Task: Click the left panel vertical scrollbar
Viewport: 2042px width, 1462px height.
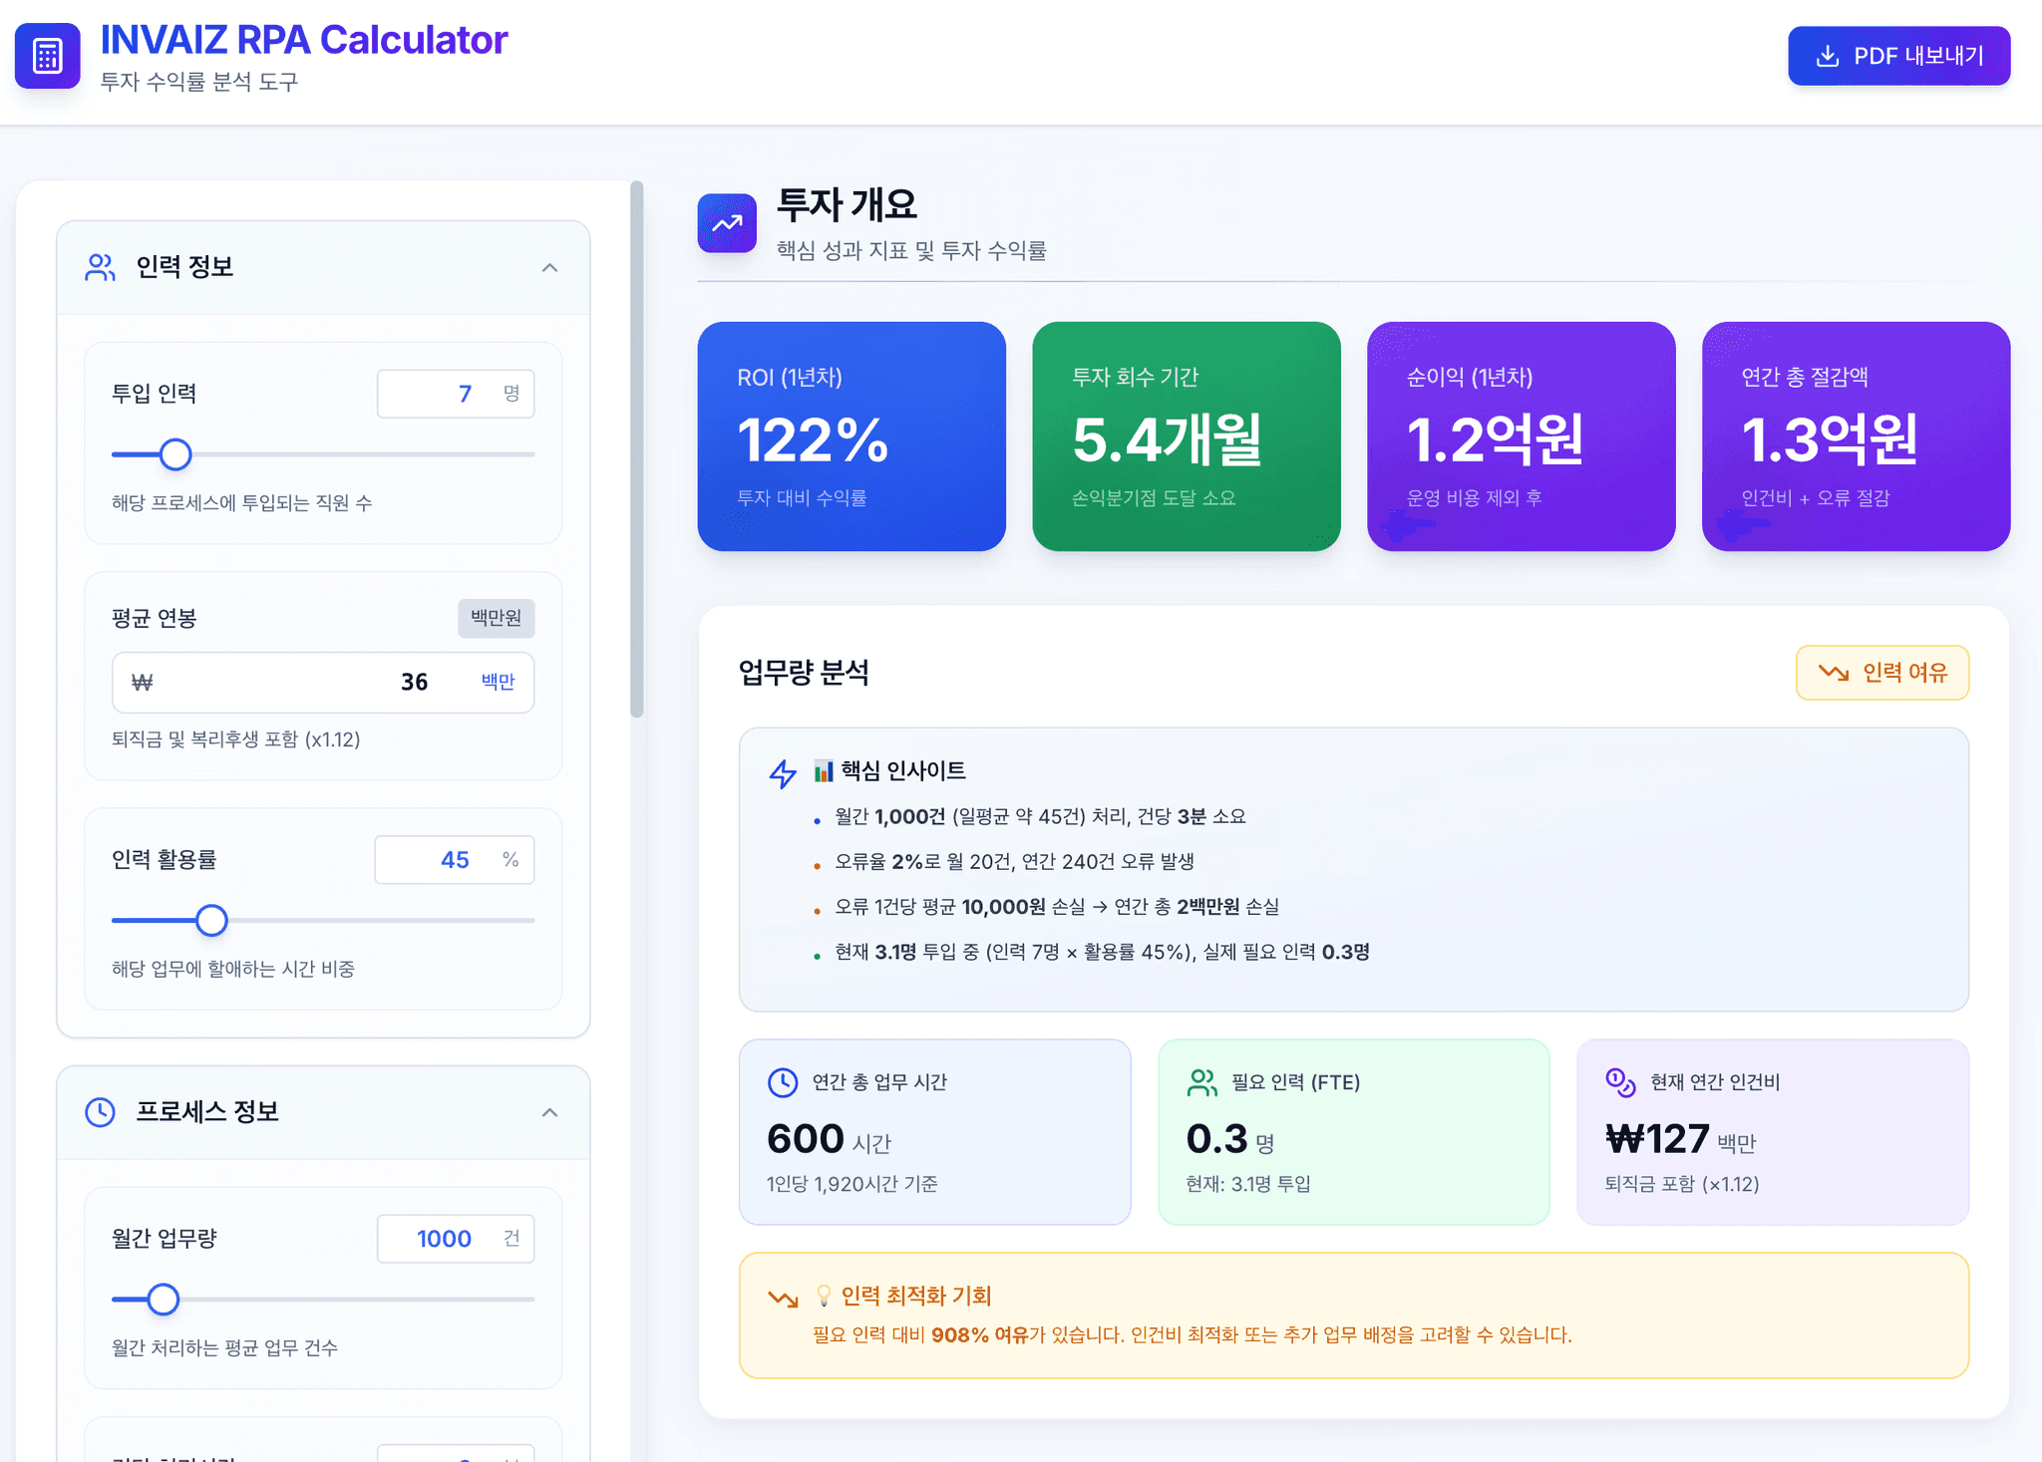Action: point(636,448)
